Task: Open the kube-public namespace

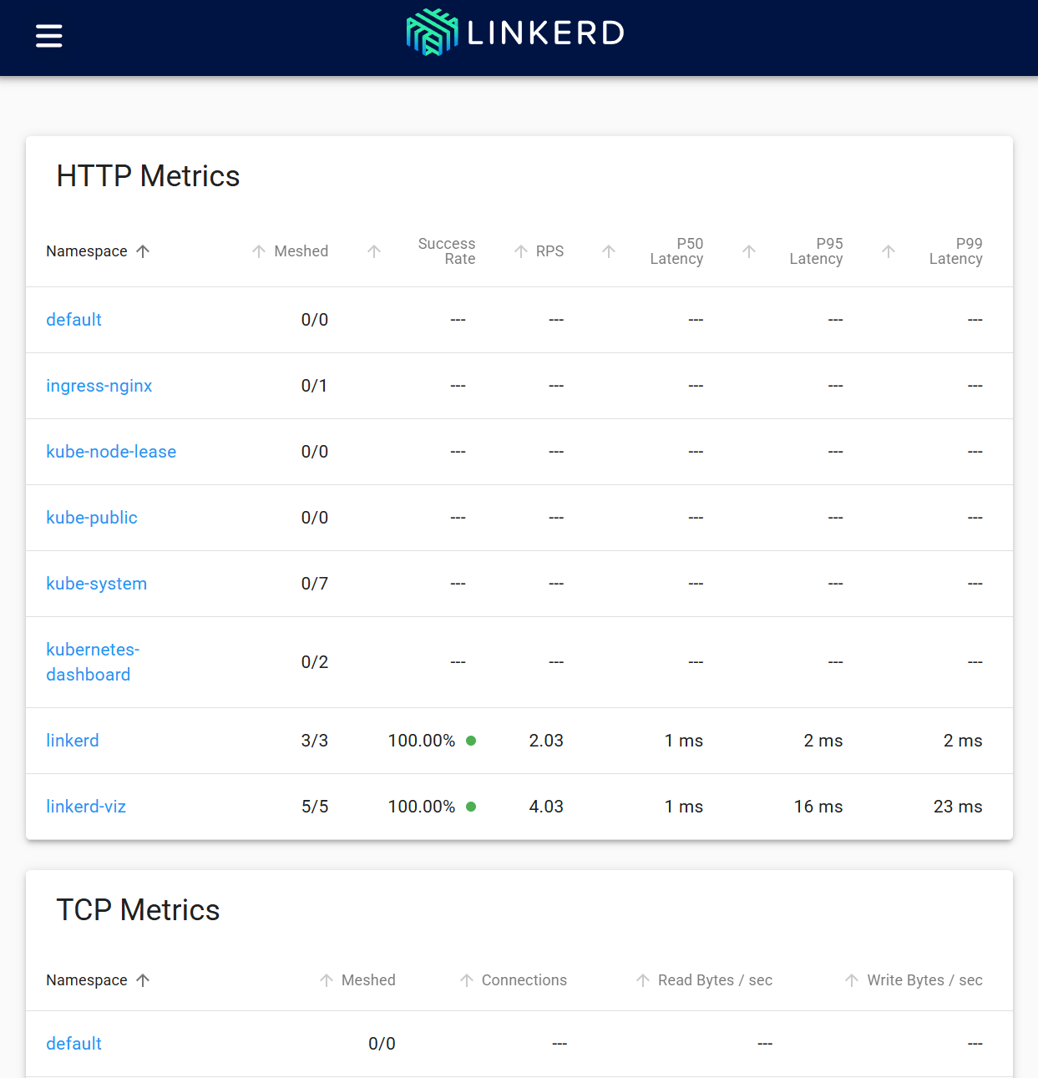Action: 92,518
